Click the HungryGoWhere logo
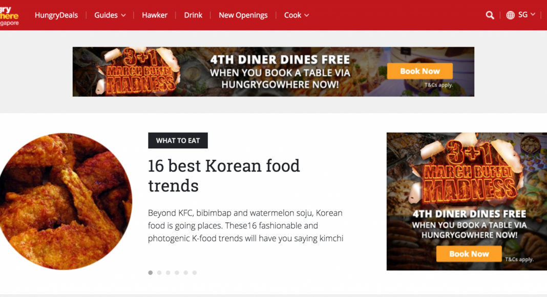The image size is (547, 297). tap(9, 16)
